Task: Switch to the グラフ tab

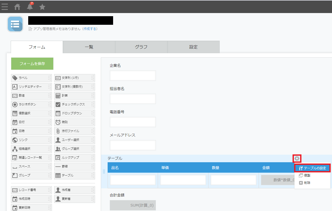Action: pos(141,47)
